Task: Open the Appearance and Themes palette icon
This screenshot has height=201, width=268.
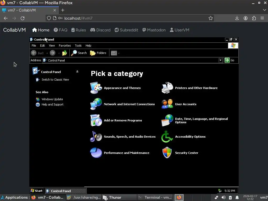Action: click(96, 88)
